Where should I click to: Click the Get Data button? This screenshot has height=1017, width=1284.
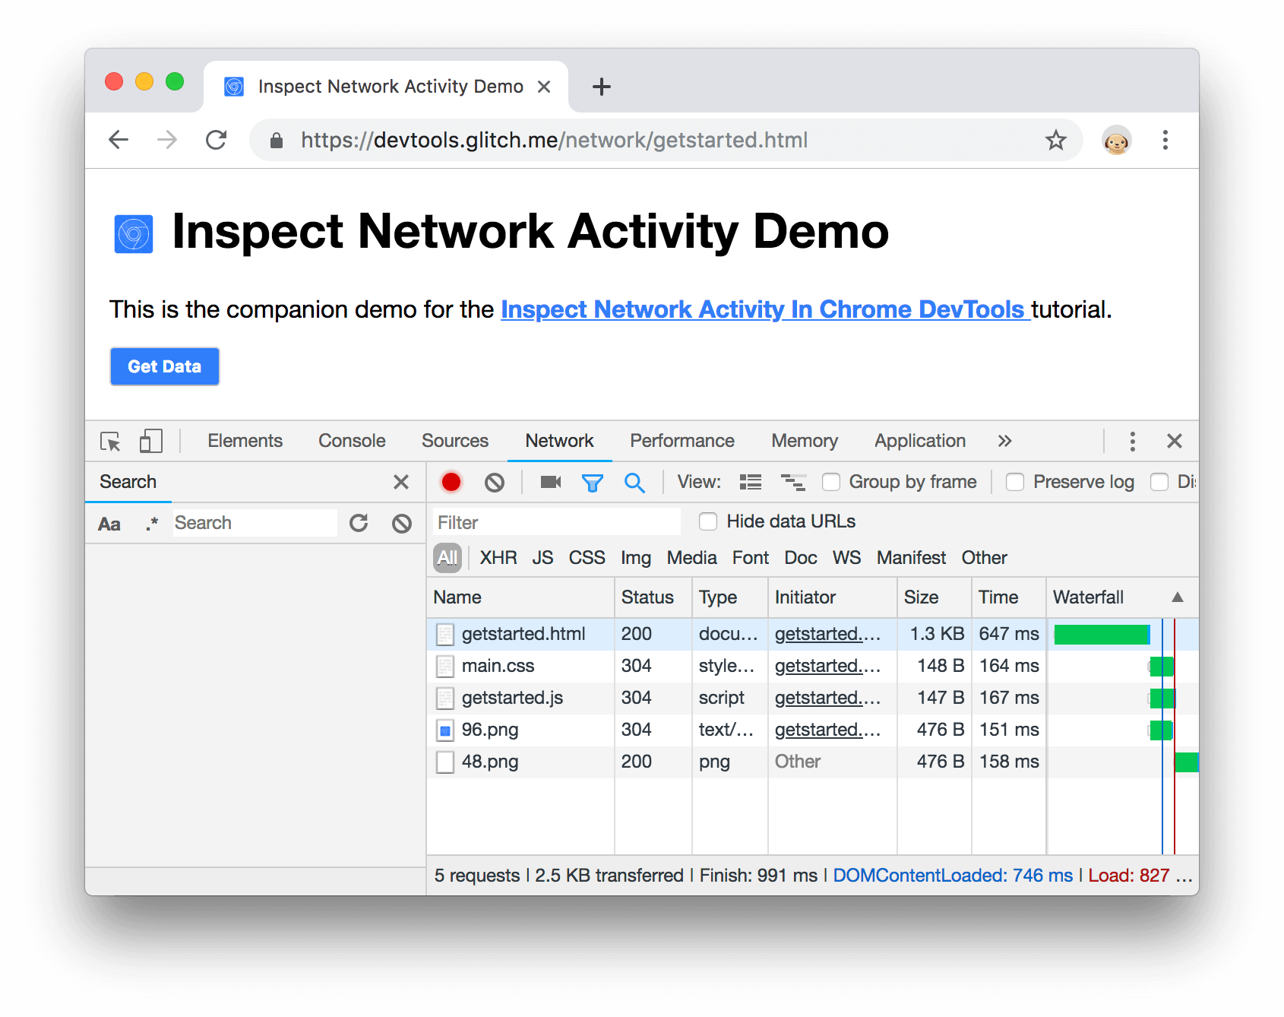[x=165, y=366]
